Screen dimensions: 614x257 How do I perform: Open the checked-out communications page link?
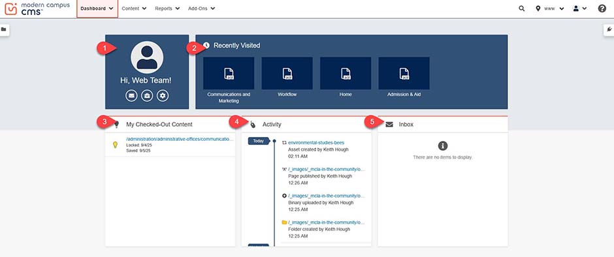180,139
